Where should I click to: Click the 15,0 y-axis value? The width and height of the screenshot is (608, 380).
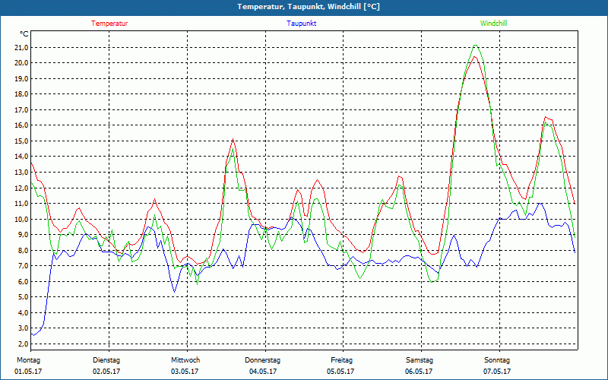21,141
